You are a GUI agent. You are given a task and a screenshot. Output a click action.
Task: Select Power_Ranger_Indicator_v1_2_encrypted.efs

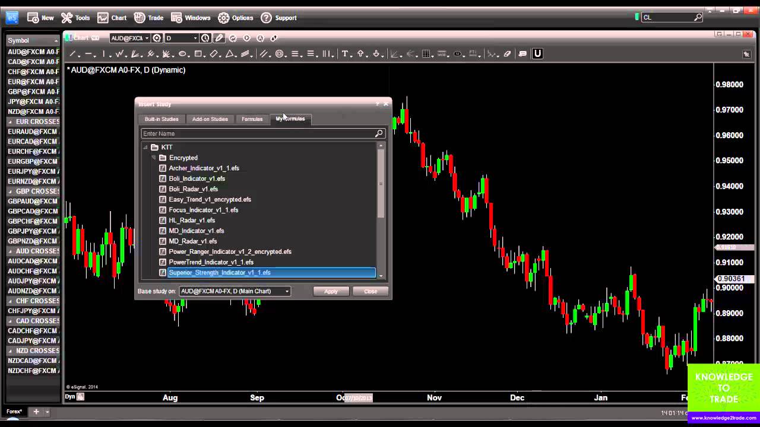(230, 251)
